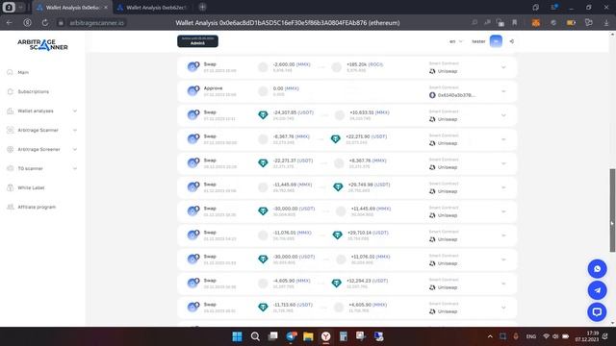Click the USDT icon next to +22,271.90

pos(335,138)
